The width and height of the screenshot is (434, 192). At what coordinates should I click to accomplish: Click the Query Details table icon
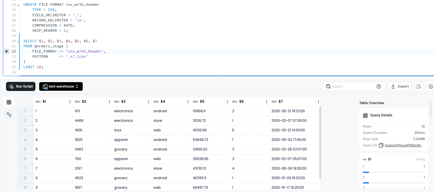tap(365, 115)
